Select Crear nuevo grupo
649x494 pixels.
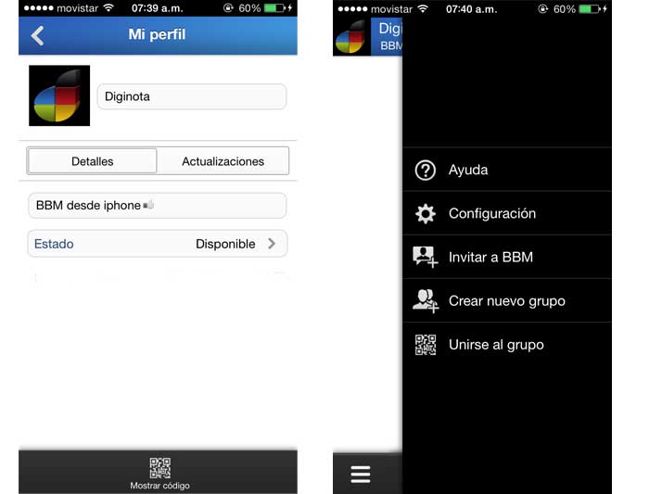507,301
